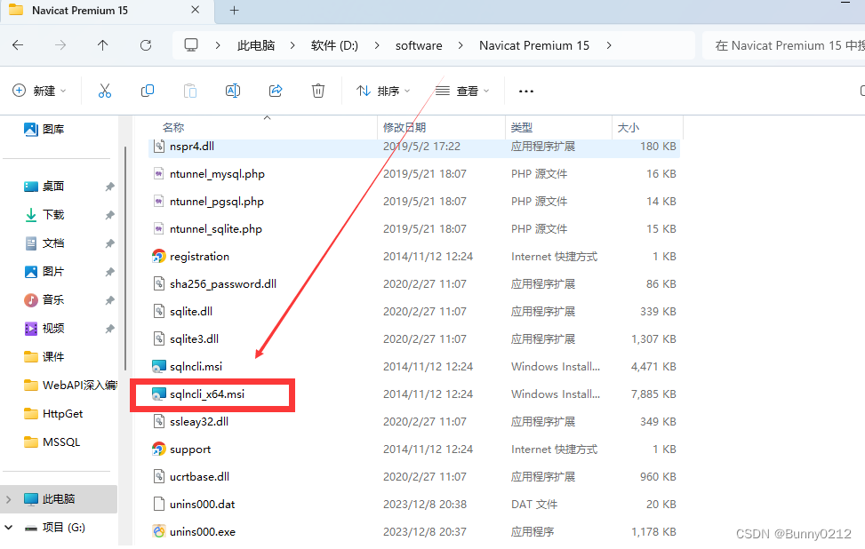Open the 排序 sort dropdown
865x549 pixels.
click(x=383, y=91)
